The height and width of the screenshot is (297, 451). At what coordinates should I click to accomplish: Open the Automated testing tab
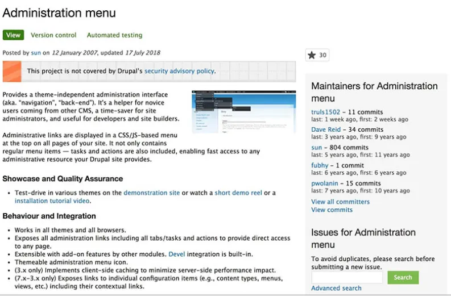114,35
